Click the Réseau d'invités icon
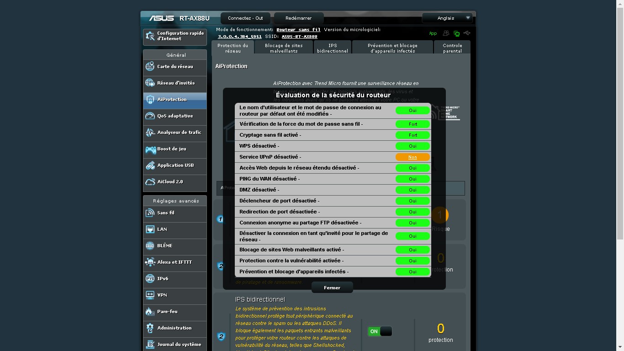This screenshot has width=624, height=351. pyautogui.click(x=150, y=83)
